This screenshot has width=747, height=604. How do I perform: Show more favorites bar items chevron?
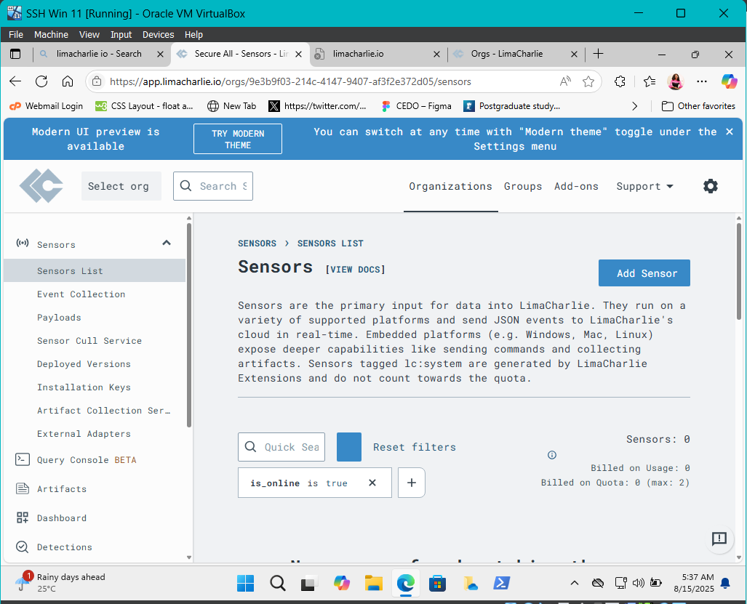634,106
